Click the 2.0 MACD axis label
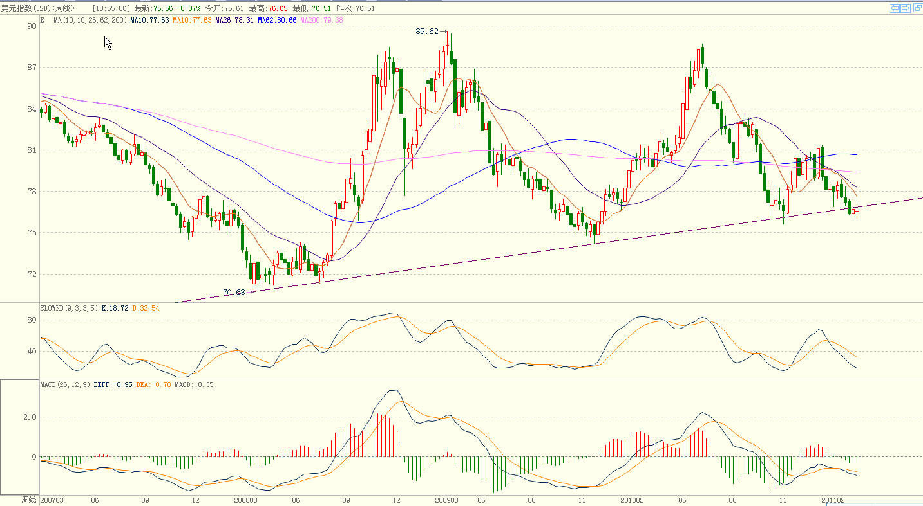 coord(30,417)
